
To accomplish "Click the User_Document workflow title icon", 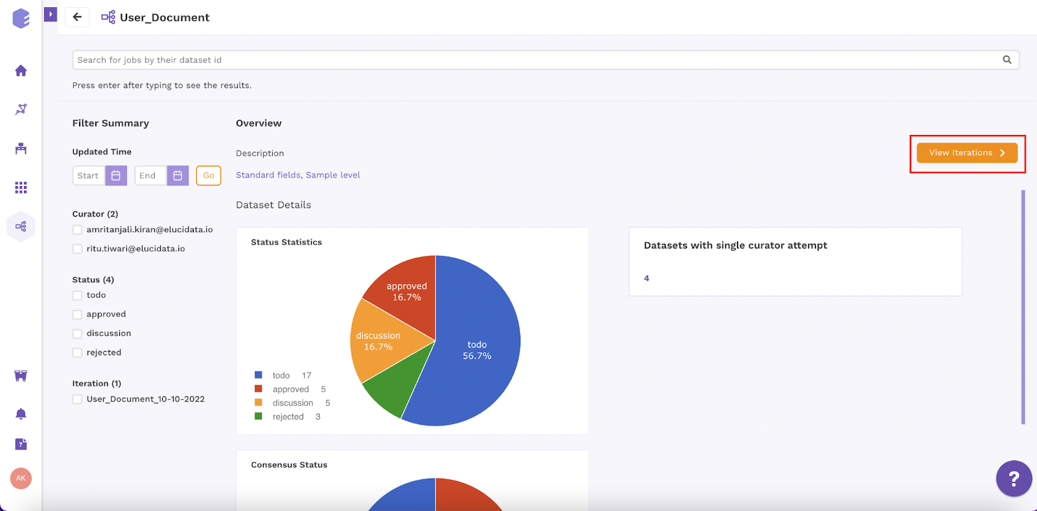I will click(108, 17).
